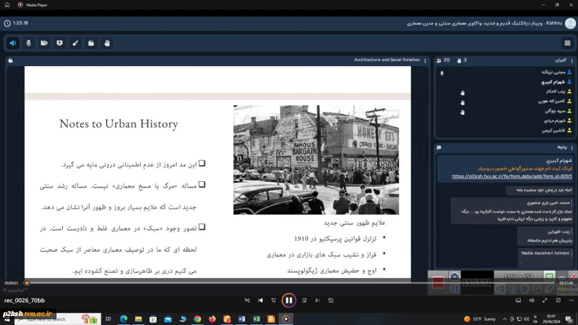Click raised hand icon in کامبیز user row
Screen dimensions: 578x325
(x=462, y=102)
